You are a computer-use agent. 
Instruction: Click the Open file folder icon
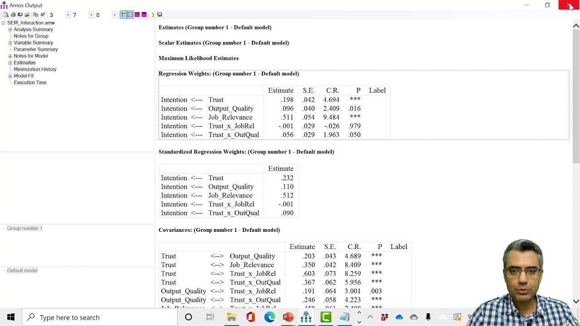pos(27,14)
